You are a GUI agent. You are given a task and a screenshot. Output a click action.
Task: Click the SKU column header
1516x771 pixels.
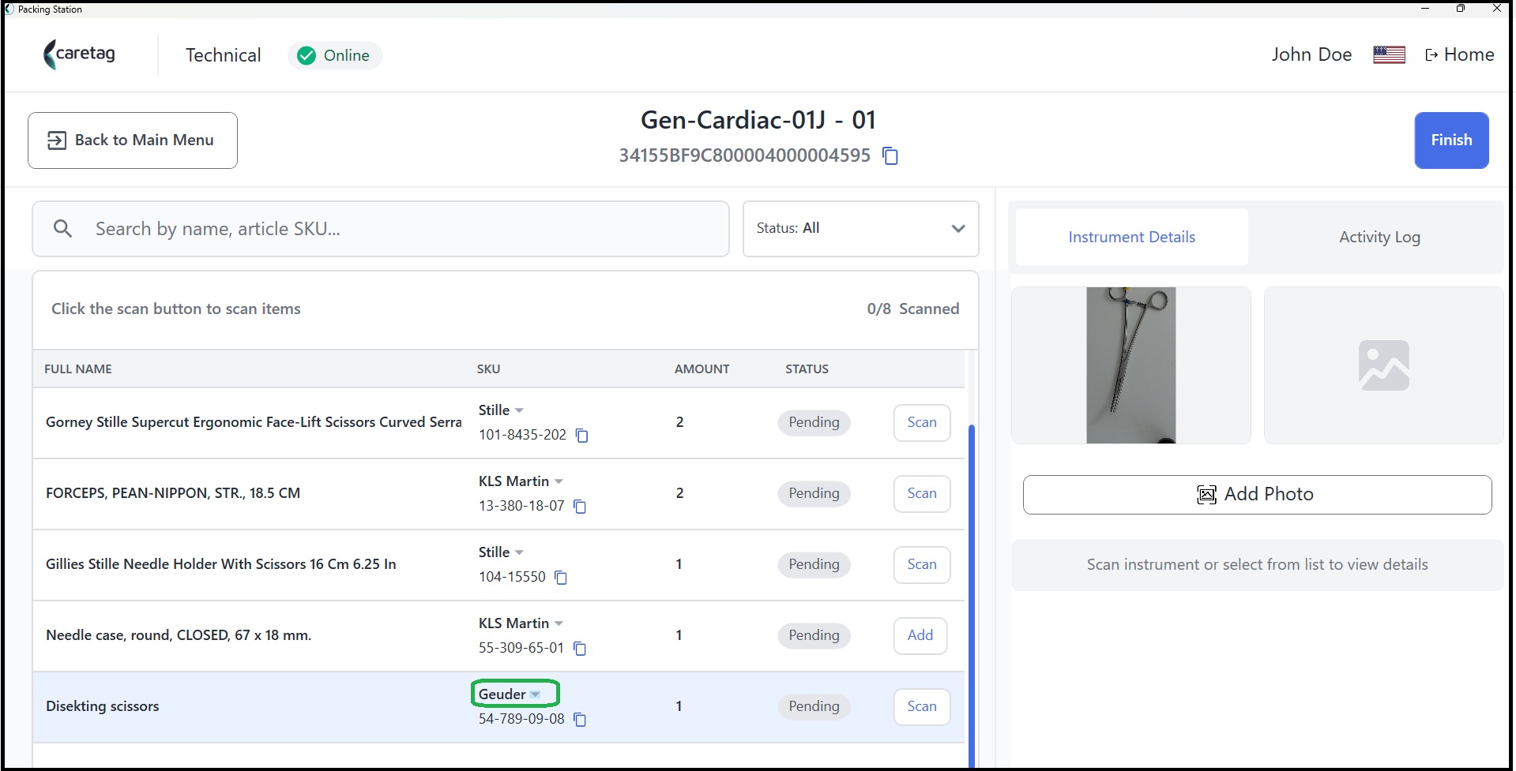click(x=488, y=369)
